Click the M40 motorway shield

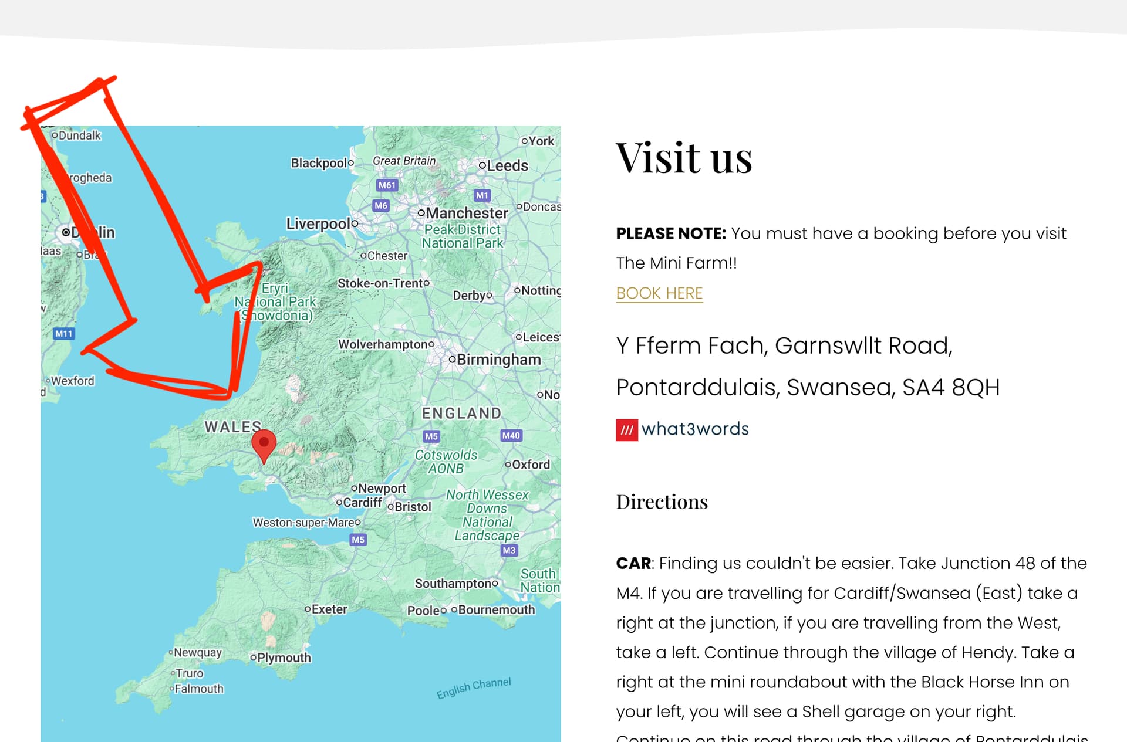point(511,435)
